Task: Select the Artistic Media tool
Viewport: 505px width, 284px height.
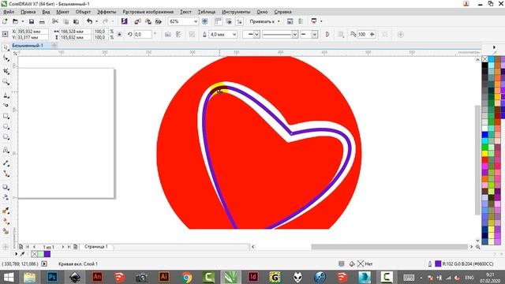Action: [6, 105]
